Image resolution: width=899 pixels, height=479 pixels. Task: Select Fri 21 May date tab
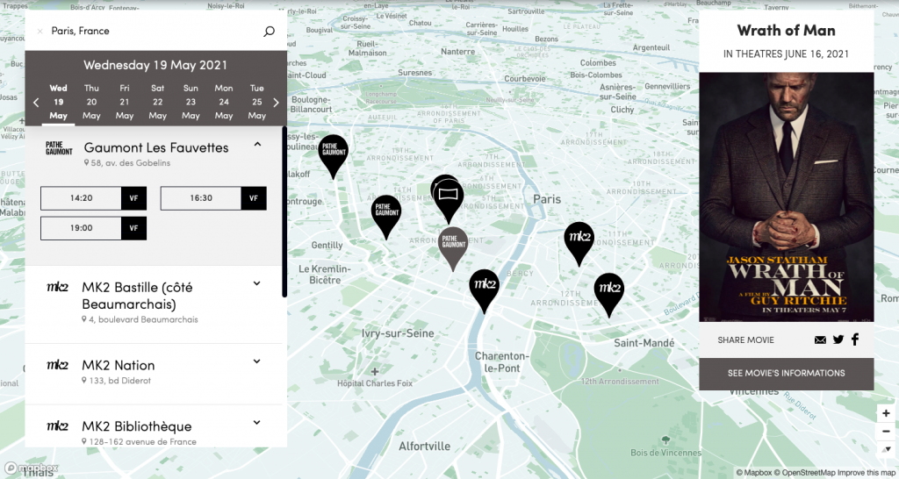click(125, 102)
